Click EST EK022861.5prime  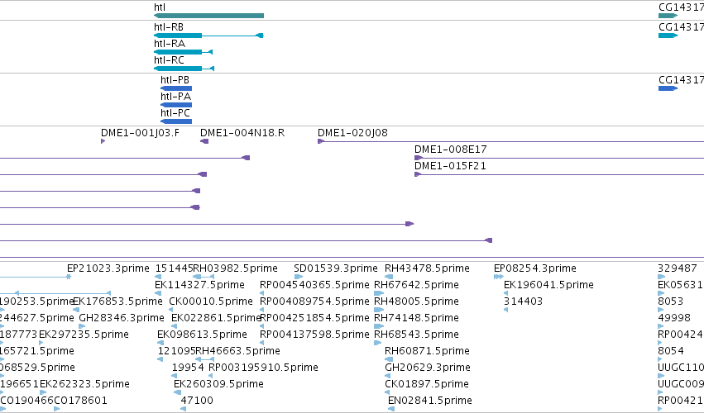(x=217, y=318)
